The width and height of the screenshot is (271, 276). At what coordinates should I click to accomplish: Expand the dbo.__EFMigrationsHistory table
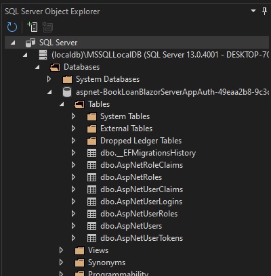(73, 153)
